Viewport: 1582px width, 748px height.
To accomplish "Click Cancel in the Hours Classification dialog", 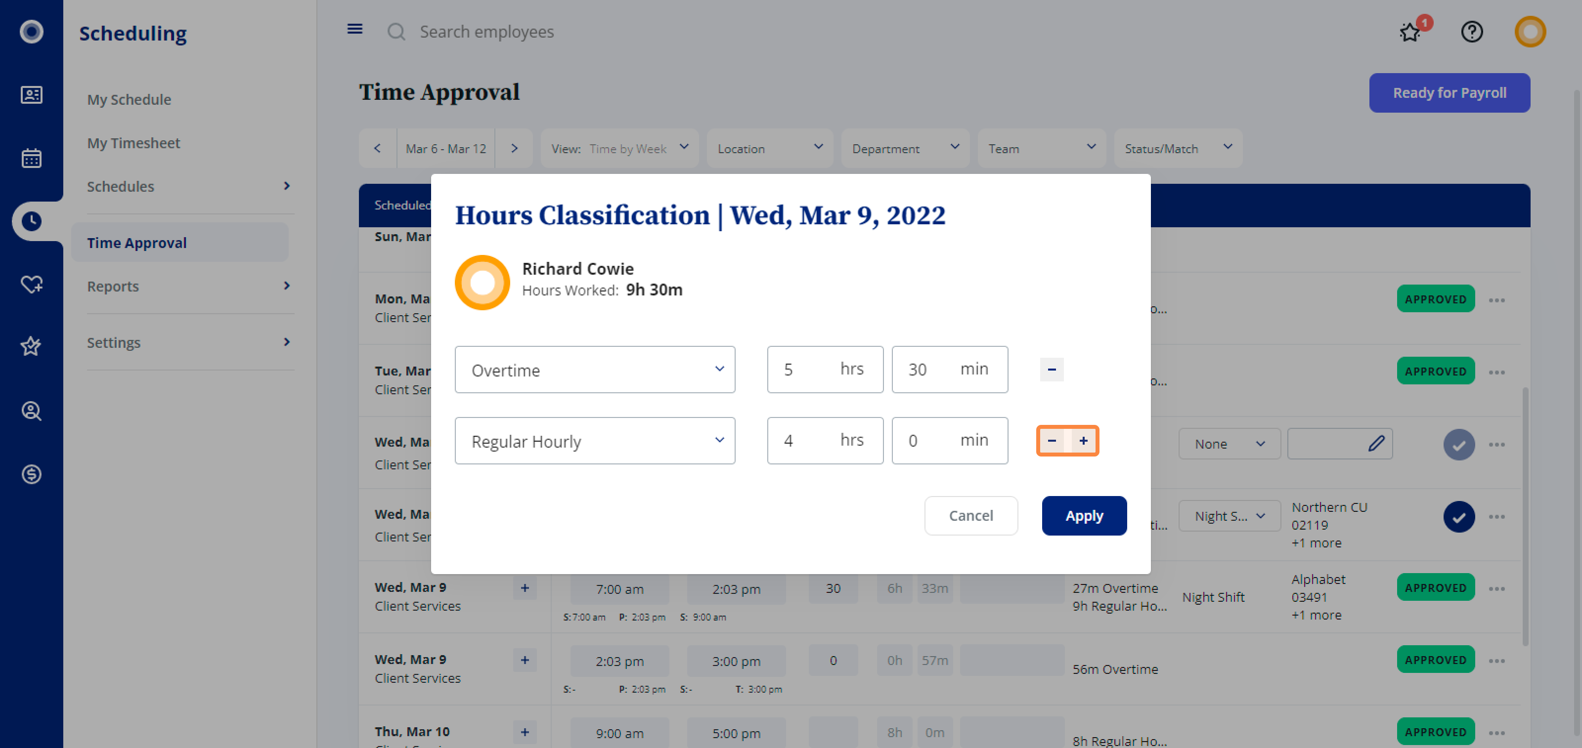I will click(970, 515).
